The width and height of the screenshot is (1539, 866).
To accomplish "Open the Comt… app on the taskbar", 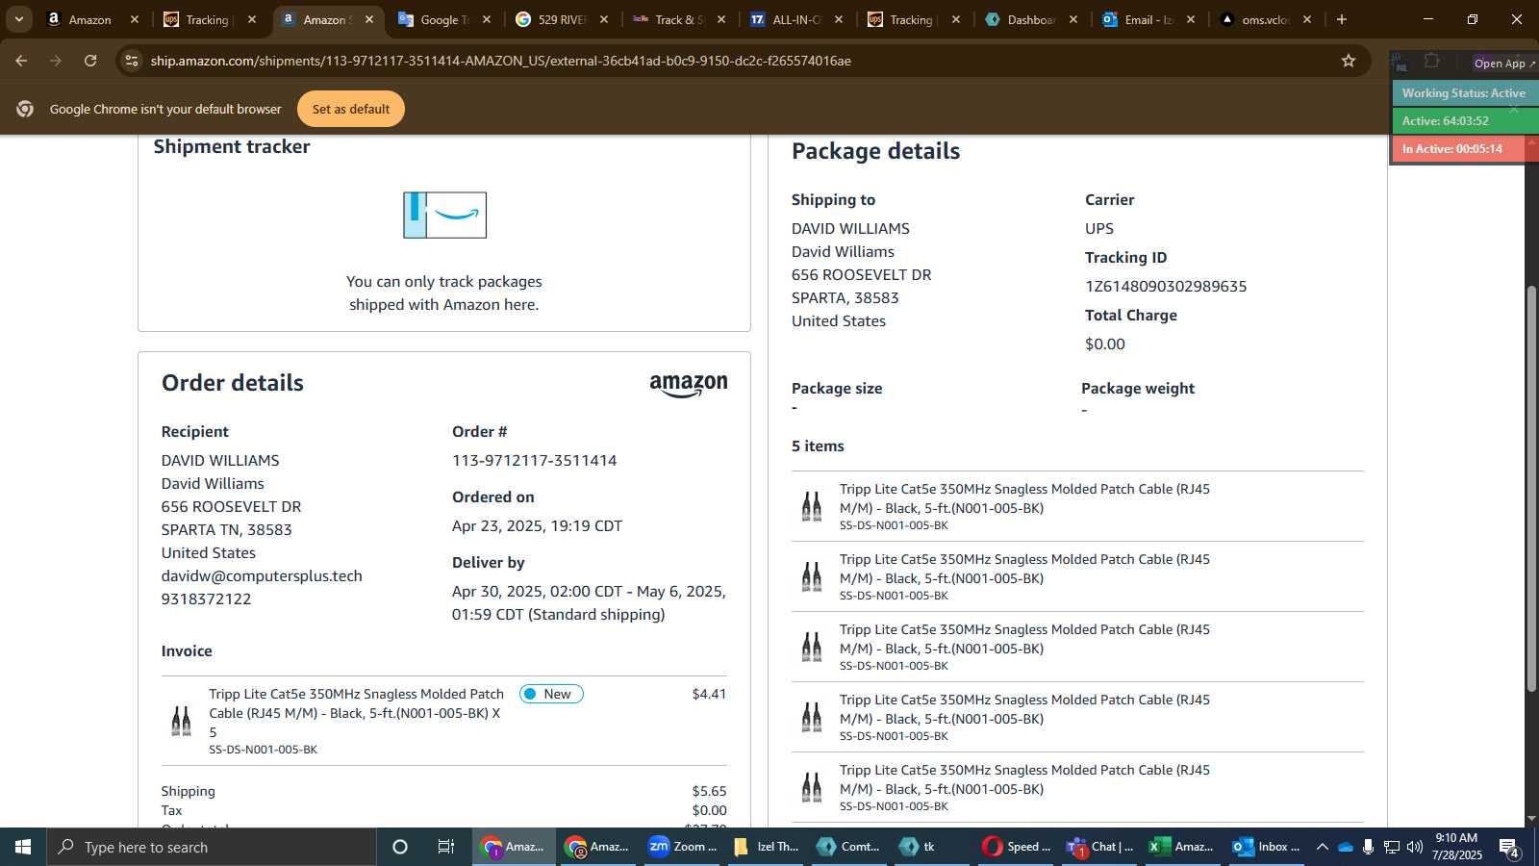I will point(848,847).
